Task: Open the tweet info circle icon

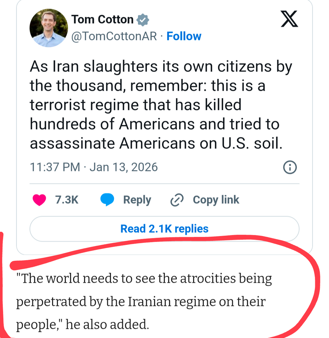Action: [290, 168]
